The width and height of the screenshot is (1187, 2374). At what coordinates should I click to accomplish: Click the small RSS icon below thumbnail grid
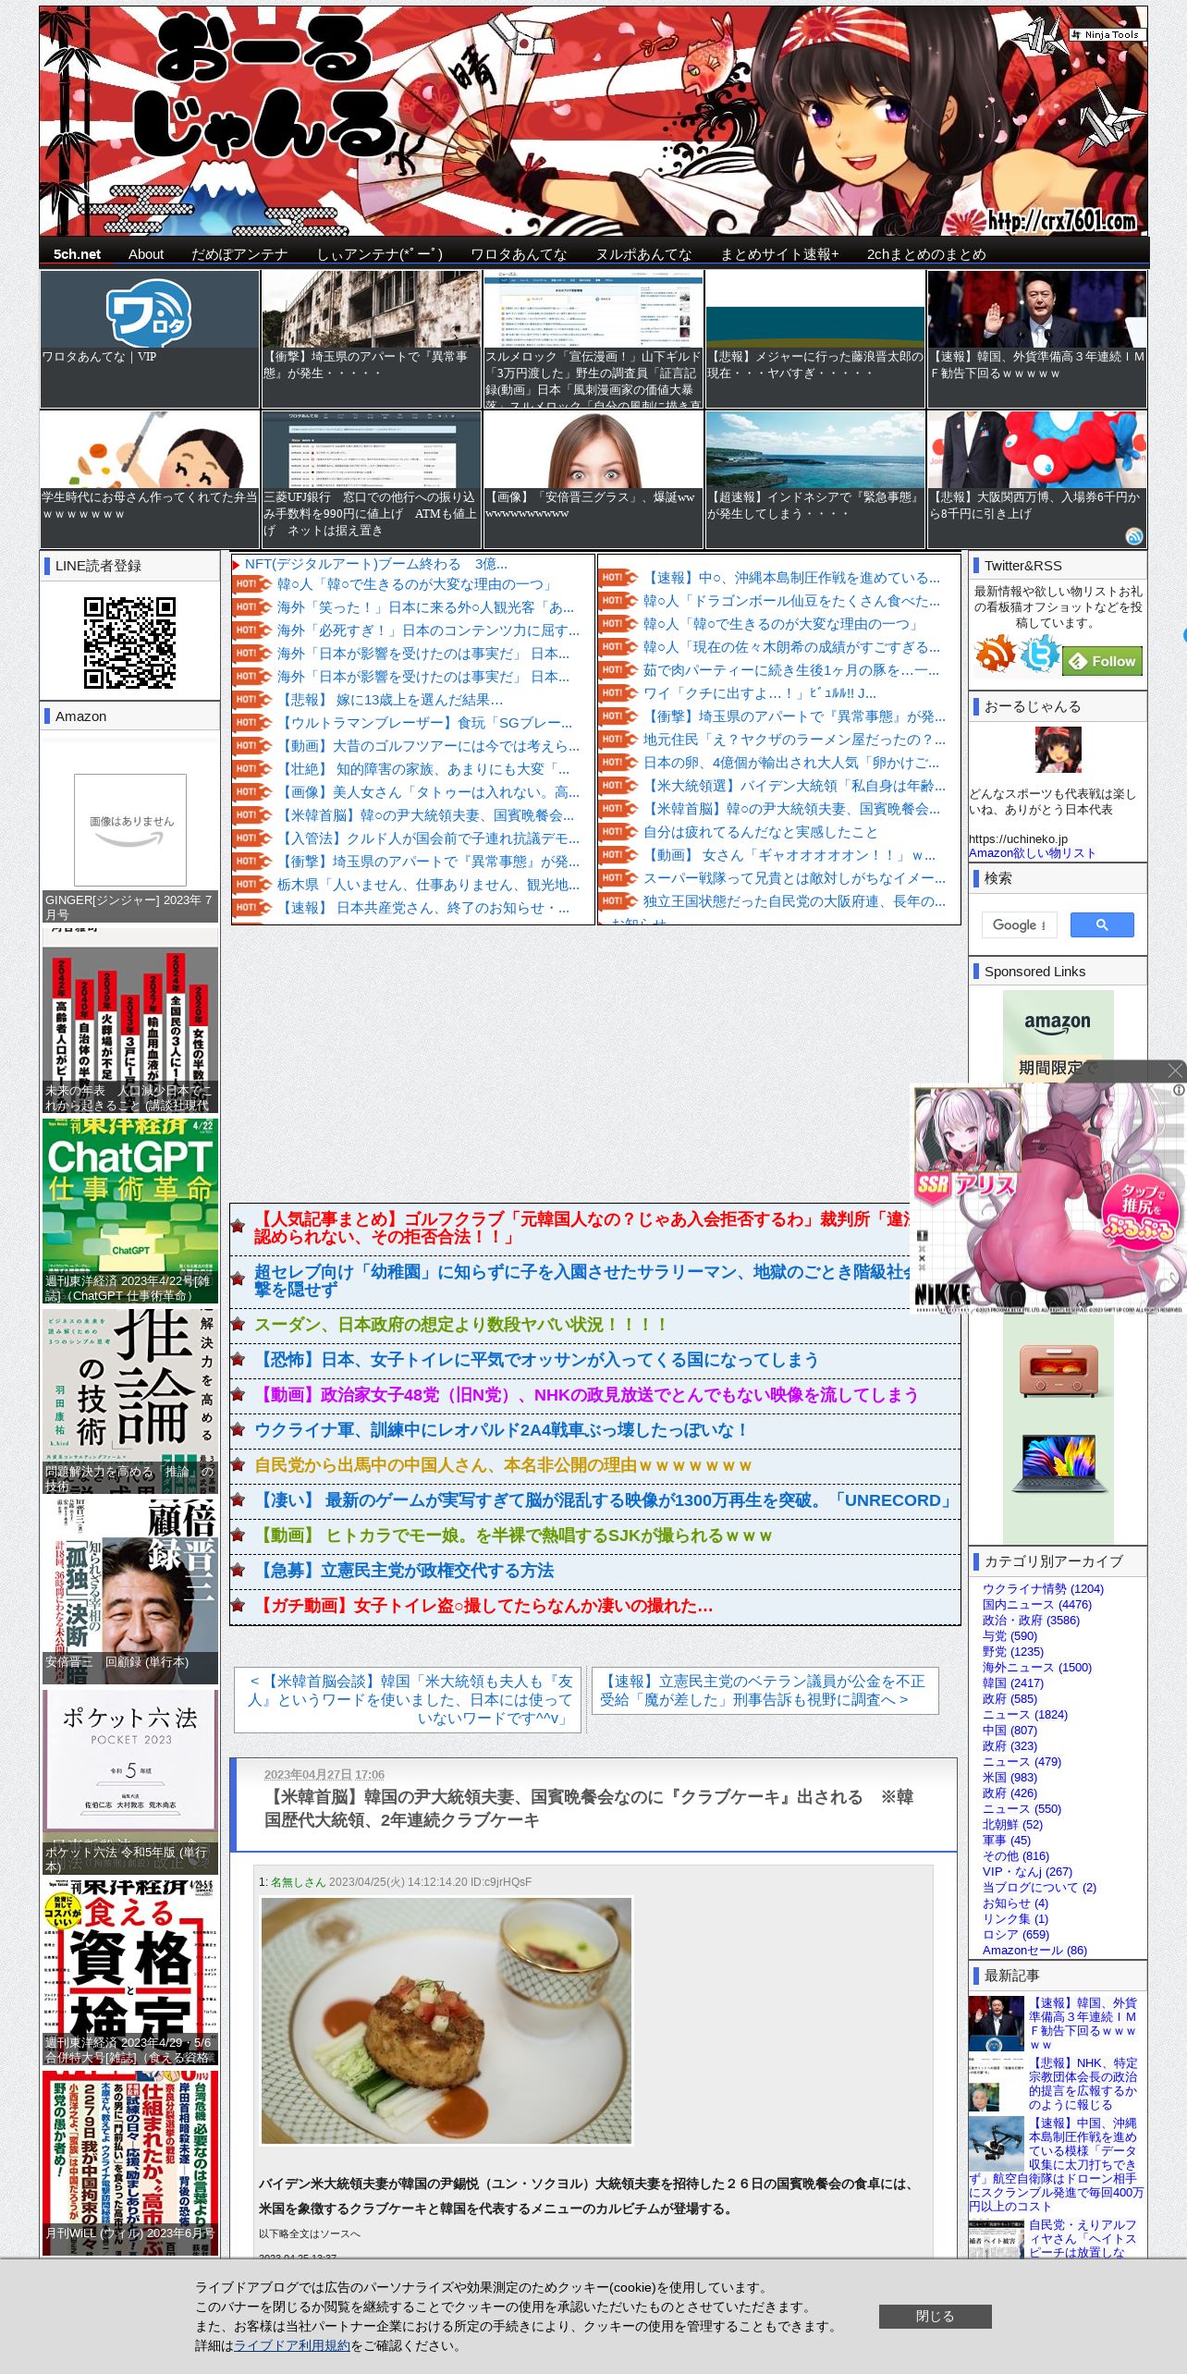1134,536
